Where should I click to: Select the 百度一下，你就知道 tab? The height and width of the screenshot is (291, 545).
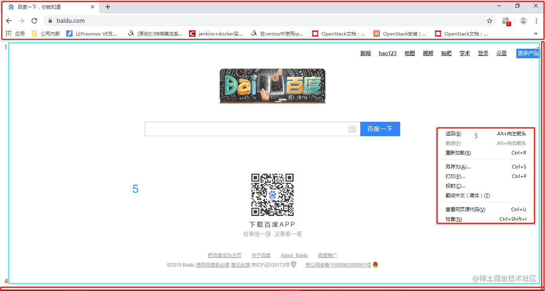(x=52, y=7)
